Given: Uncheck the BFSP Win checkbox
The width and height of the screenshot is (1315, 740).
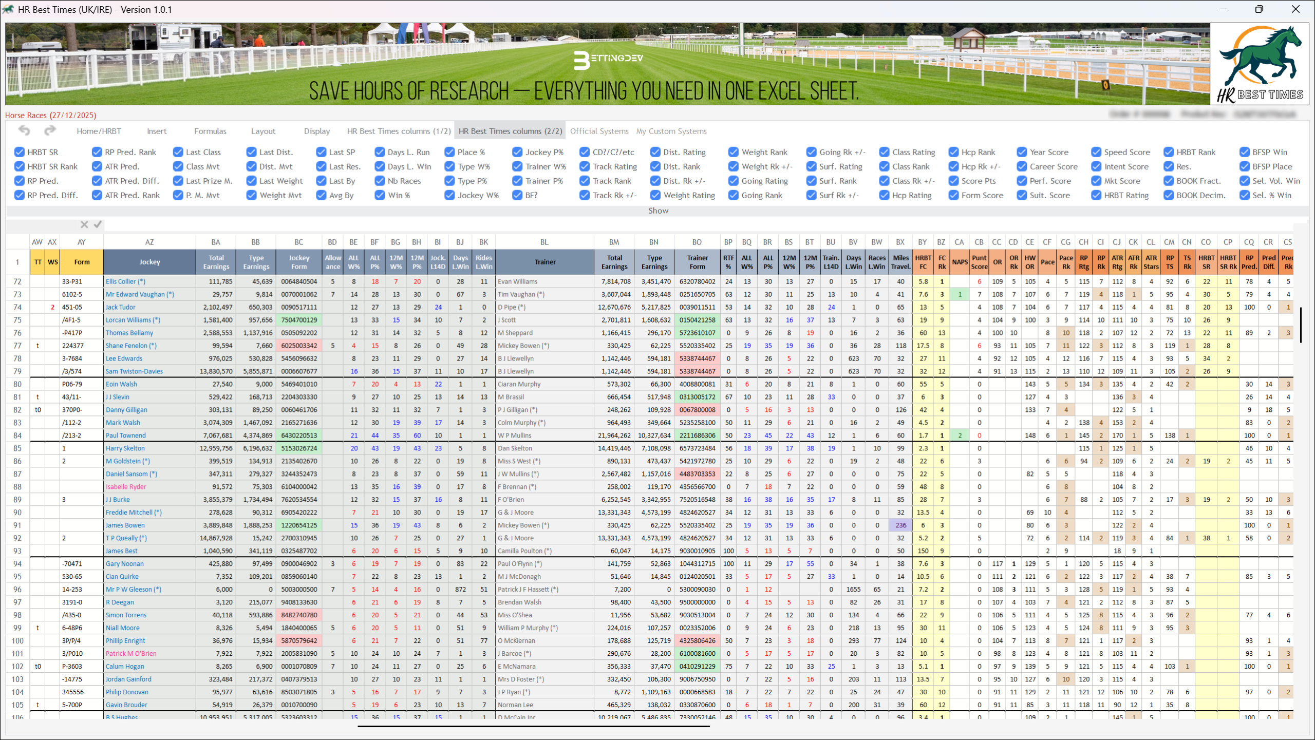Looking at the screenshot, I should coord(1245,152).
